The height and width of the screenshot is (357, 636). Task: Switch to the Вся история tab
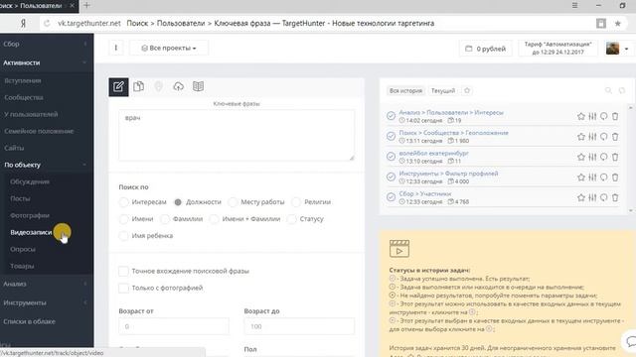click(x=405, y=90)
